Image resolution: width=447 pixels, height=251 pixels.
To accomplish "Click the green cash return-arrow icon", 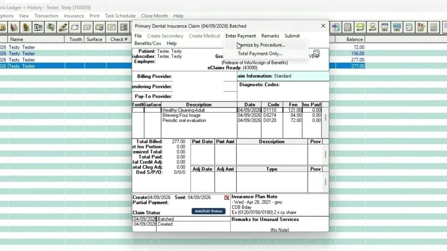I will pos(360,27).
